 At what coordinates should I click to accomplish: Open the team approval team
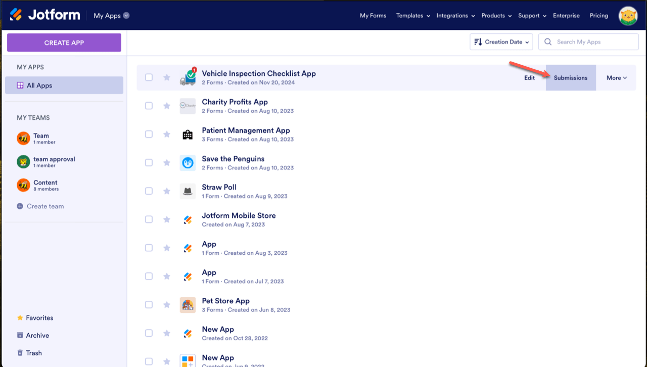coord(46,162)
